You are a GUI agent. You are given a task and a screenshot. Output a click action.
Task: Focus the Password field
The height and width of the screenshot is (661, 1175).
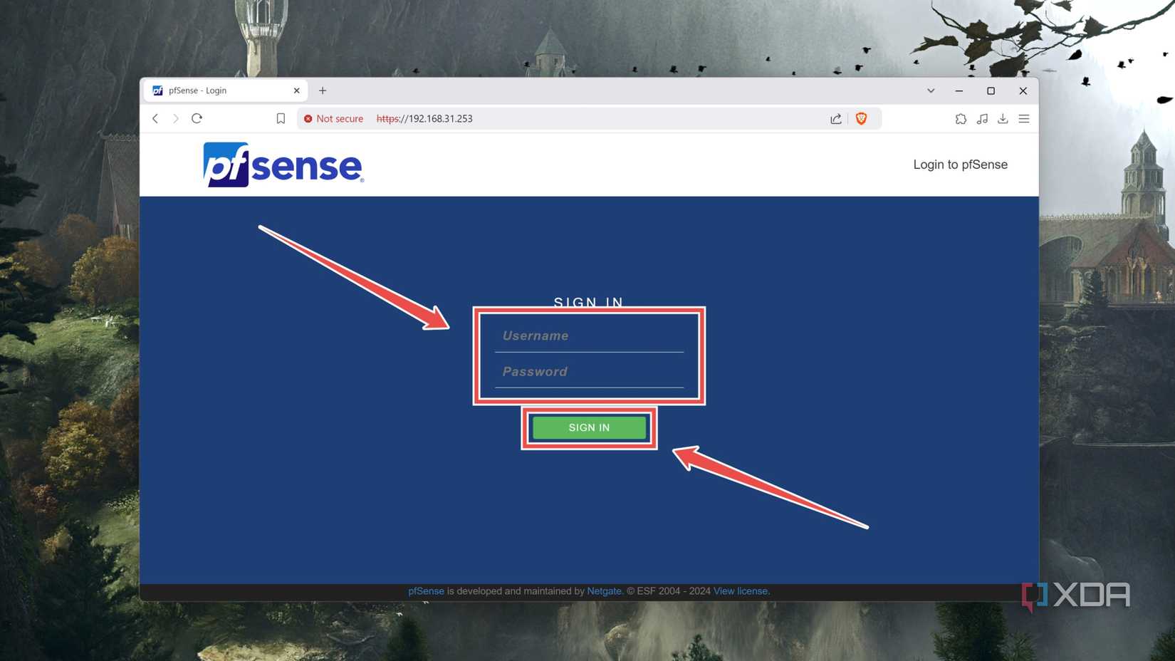[589, 372]
